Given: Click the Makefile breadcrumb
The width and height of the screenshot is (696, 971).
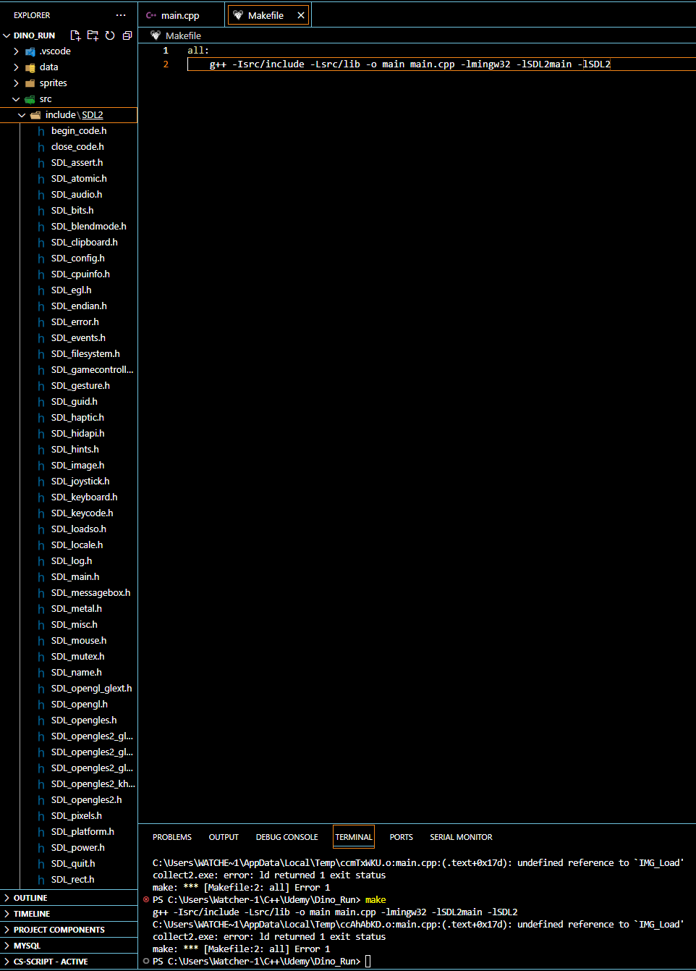Looking at the screenshot, I should pyautogui.click(x=183, y=35).
